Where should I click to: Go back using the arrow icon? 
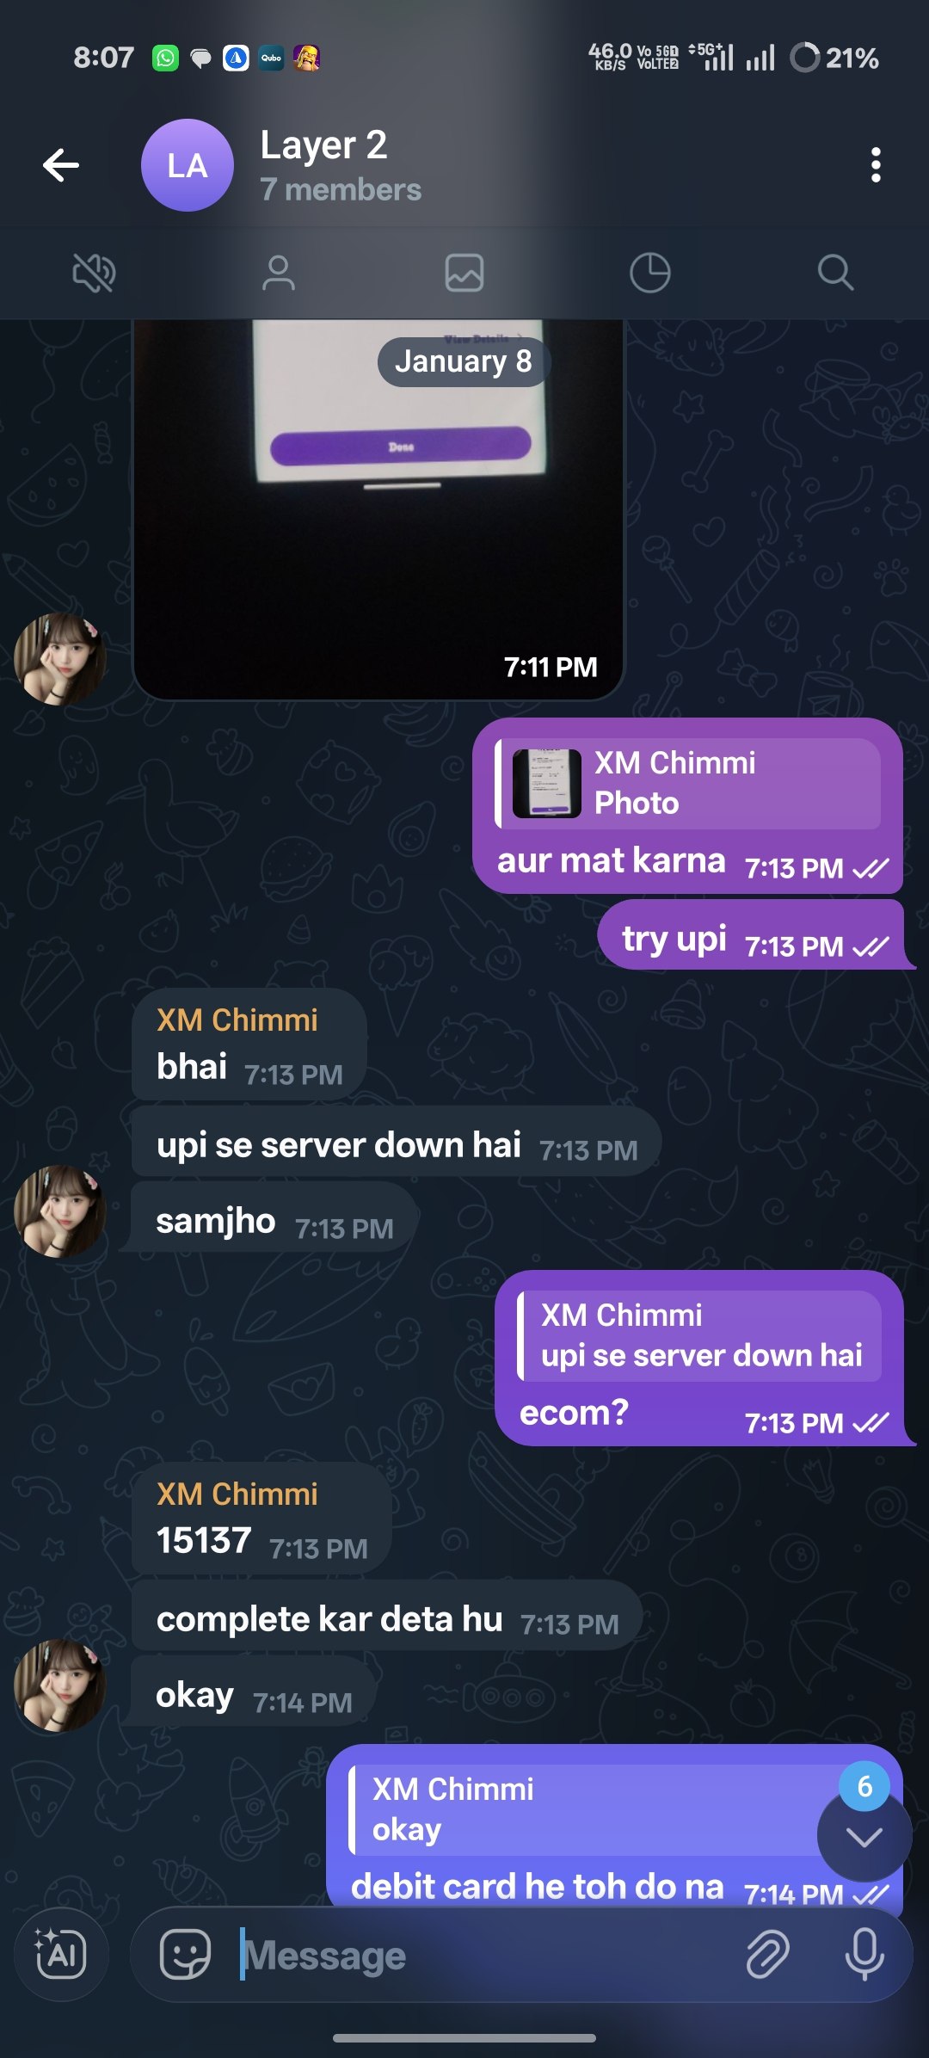61,165
